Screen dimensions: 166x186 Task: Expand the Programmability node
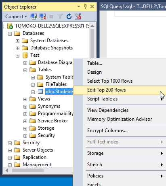(25, 114)
